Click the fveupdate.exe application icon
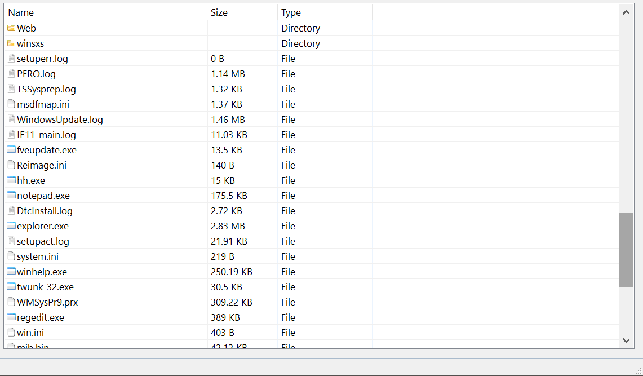Viewport: 643px width, 376px height. coord(11,149)
